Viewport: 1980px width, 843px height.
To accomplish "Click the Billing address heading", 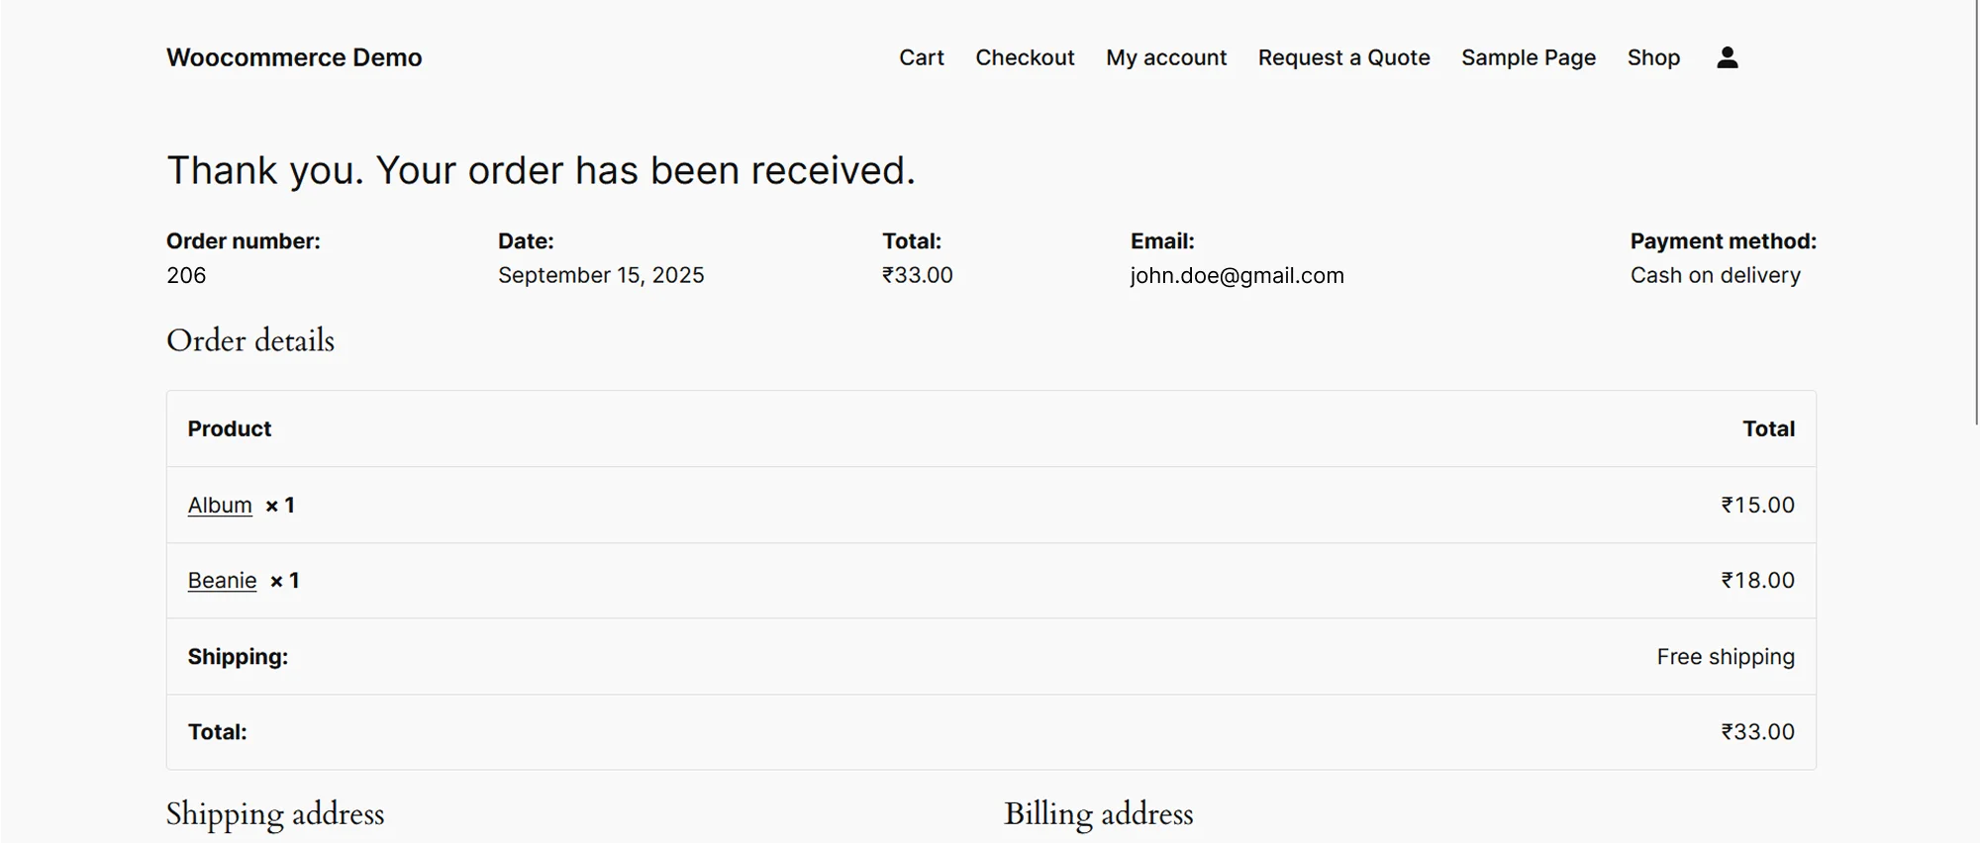I will coord(1098,814).
